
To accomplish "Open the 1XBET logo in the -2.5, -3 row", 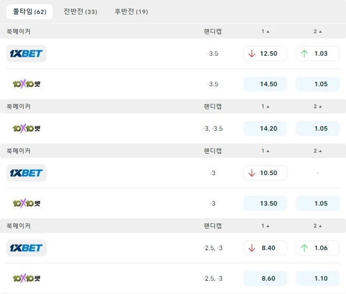I will [26, 248].
